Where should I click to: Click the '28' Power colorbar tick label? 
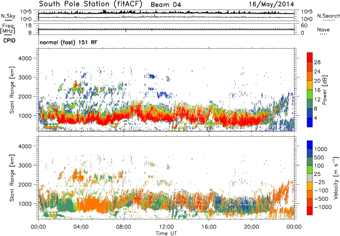[317, 62]
